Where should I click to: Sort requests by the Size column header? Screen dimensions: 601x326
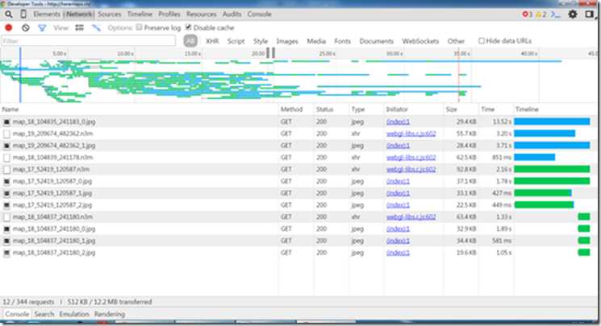coord(461,109)
